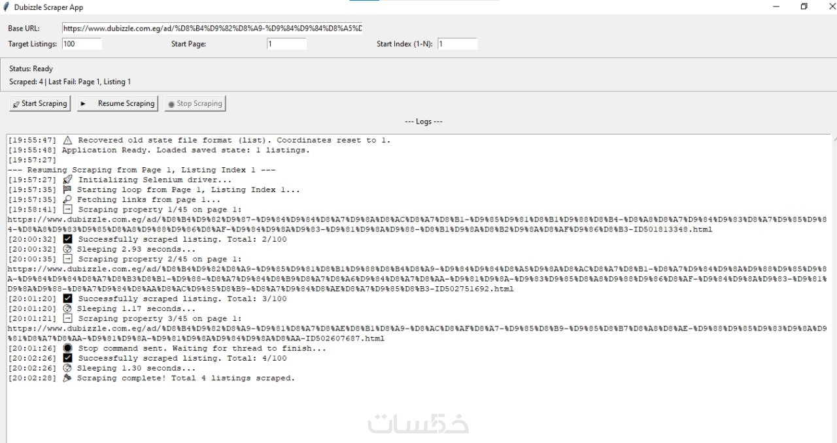
Task: Click the log area vertical scrollbar
Action: (833, 287)
